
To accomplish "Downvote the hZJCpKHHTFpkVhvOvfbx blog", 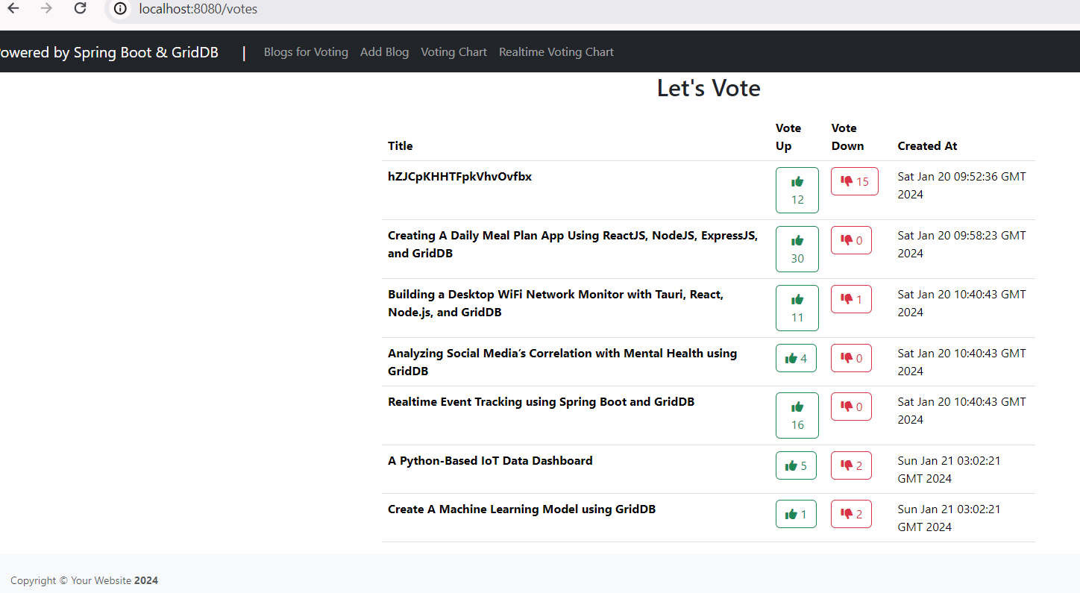I will click(x=854, y=181).
